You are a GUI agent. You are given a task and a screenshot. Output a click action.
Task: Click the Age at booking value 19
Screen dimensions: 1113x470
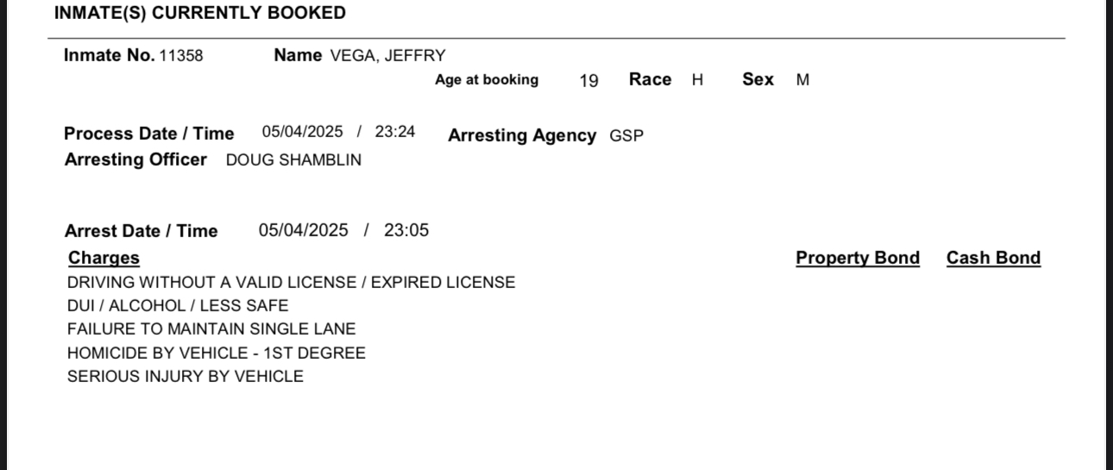(588, 81)
